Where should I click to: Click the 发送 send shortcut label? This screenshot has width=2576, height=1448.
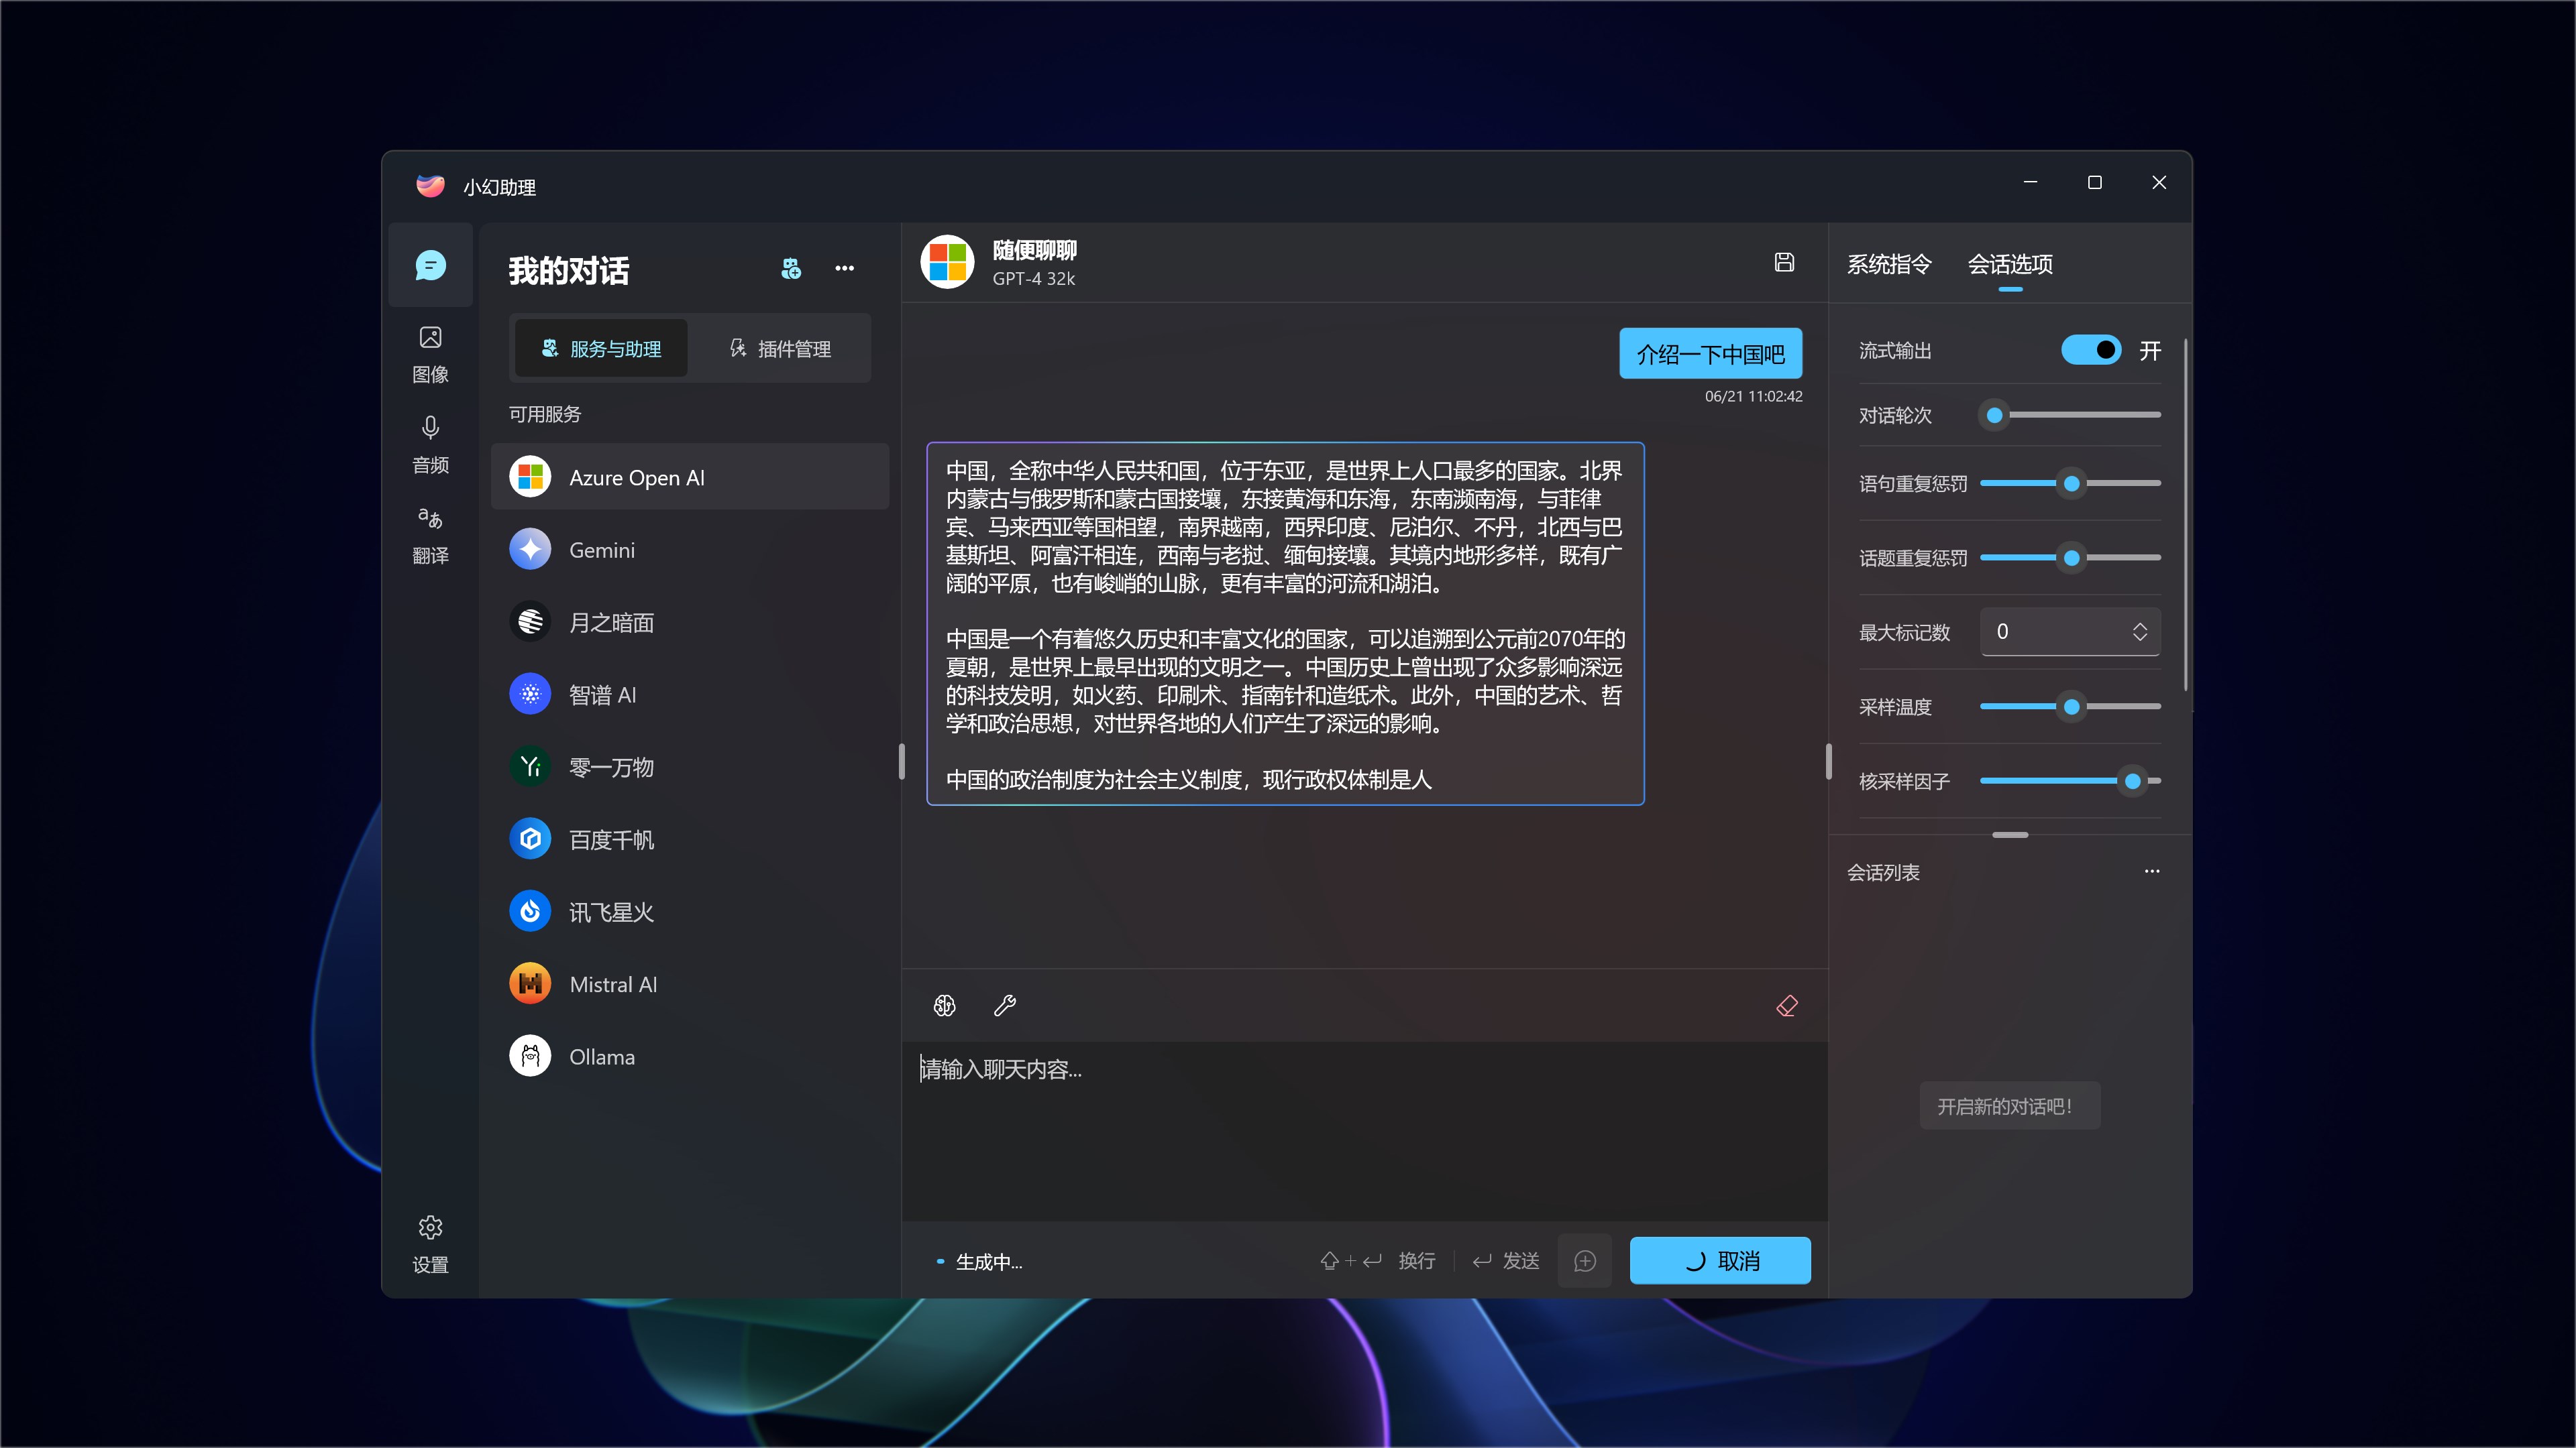click(1521, 1261)
